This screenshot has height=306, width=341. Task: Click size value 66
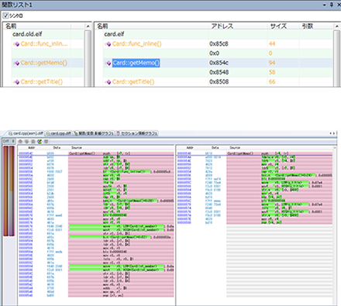point(272,82)
